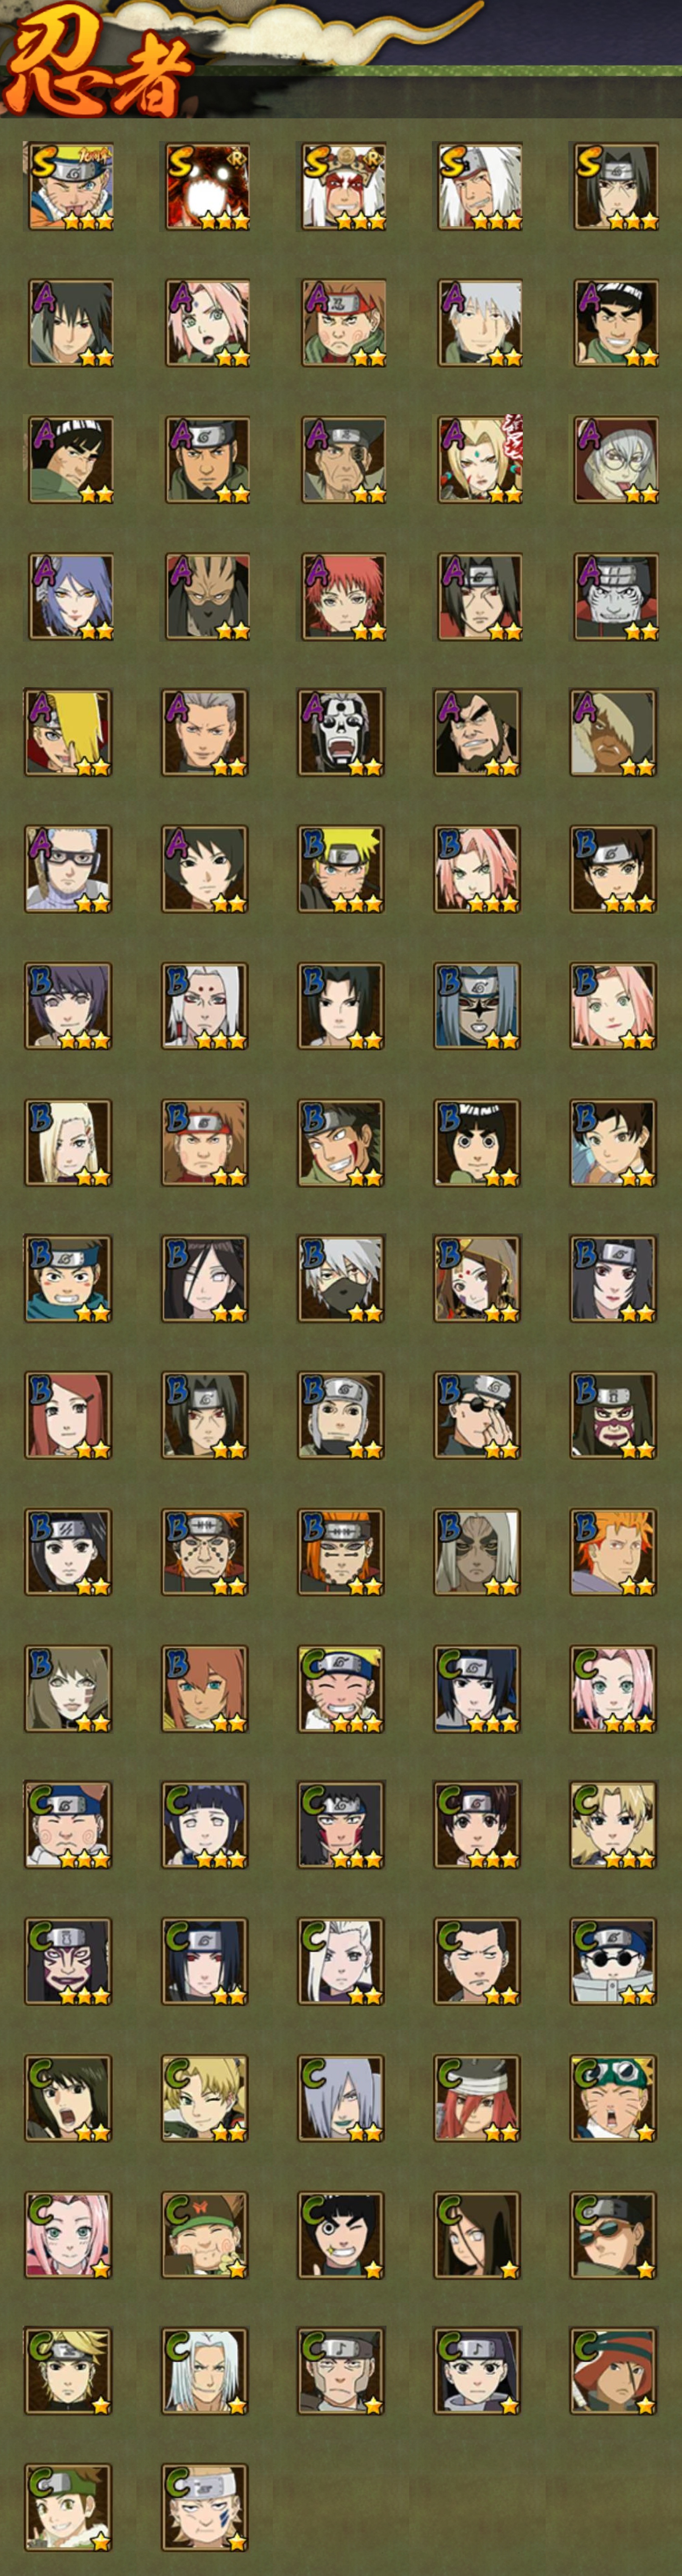The image size is (682, 2576).
Task: Select the B-rank masked Kakashi icon
Action: point(341,1279)
